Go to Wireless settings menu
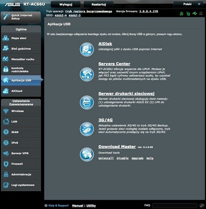Screen dimensions: 206x209 21,111
